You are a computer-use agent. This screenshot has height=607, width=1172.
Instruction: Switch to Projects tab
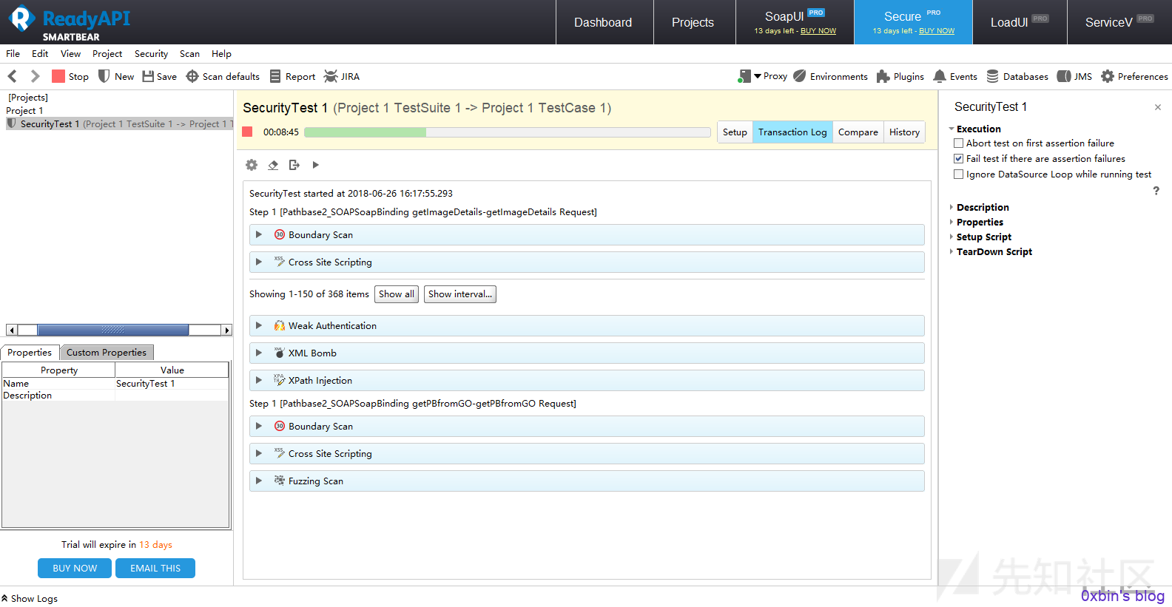693,22
